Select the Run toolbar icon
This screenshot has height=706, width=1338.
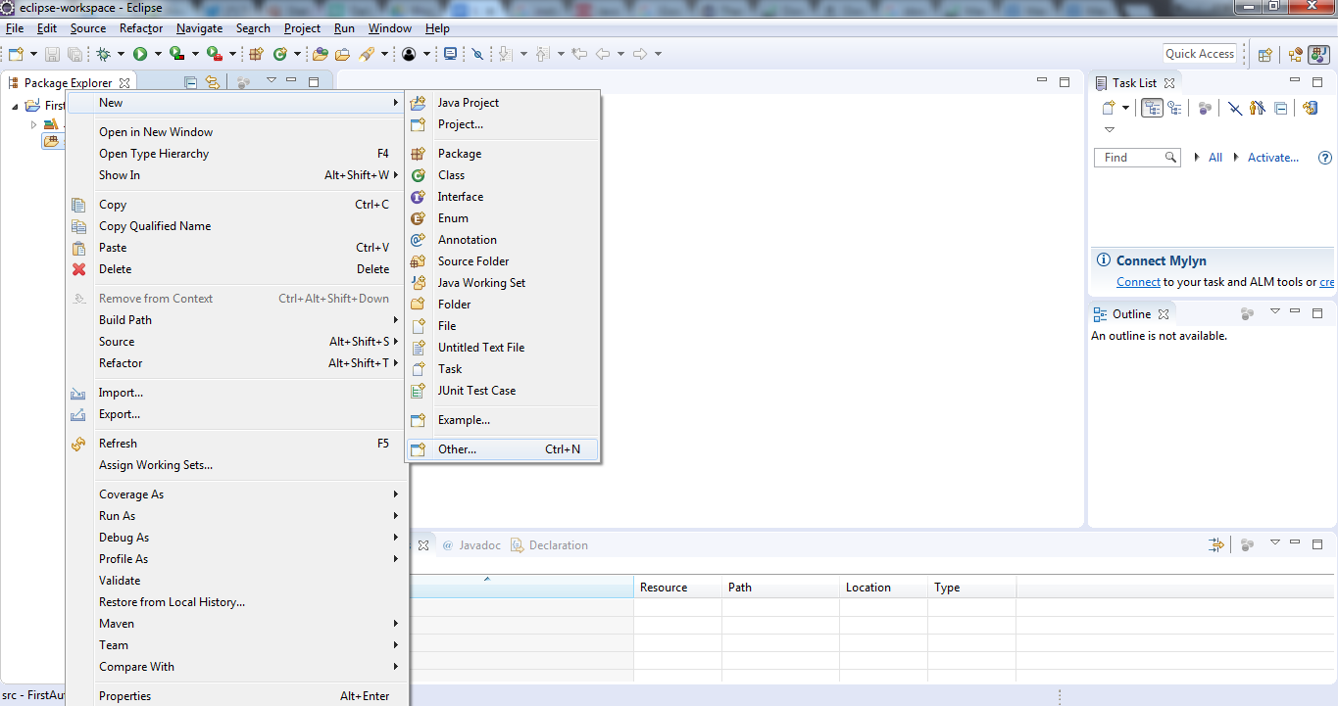pos(140,54)
